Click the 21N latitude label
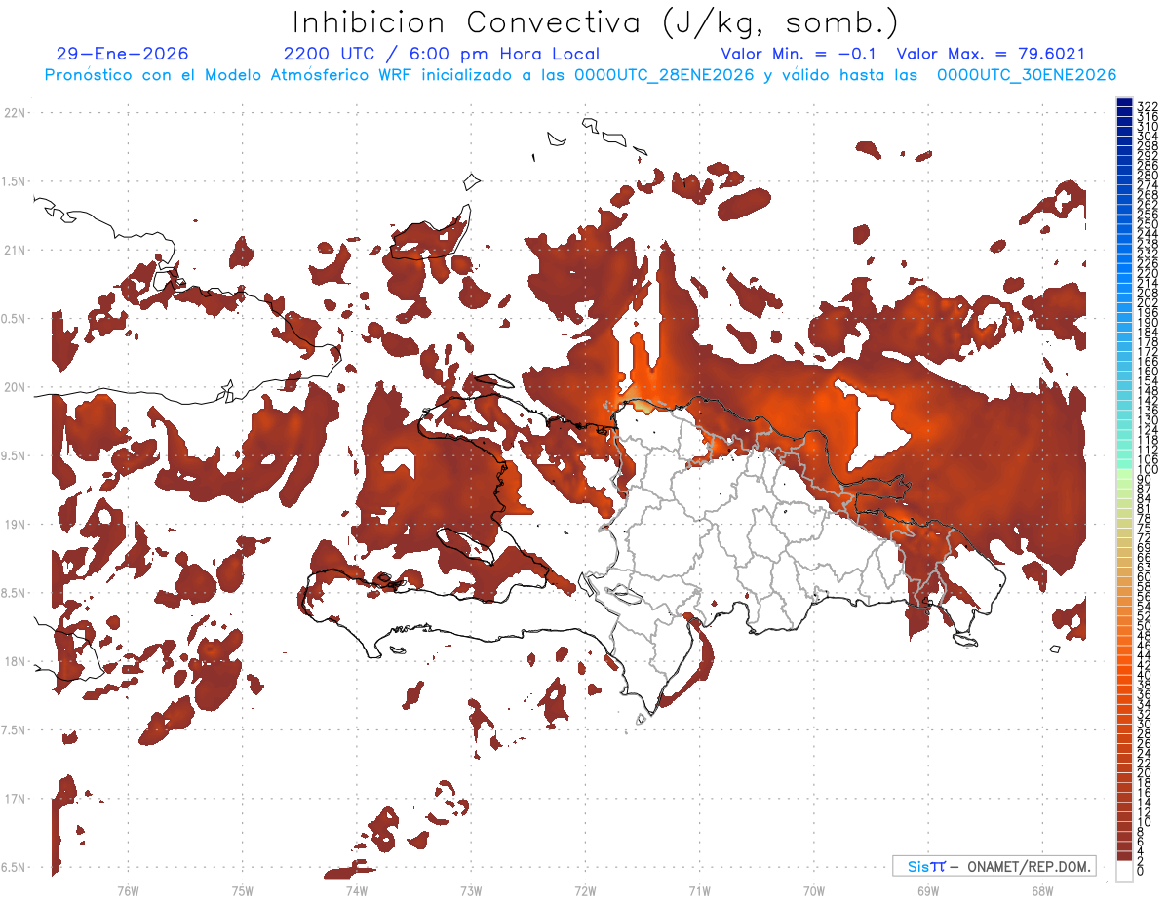Image resolution: width=1170 pixels, height=904 pixels. coord(14,251)
